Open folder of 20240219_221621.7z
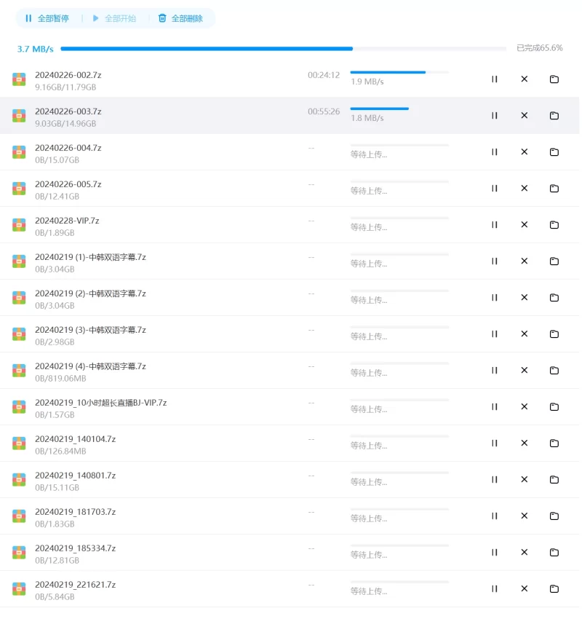This screenshot has height=627, width=582. 554,589
